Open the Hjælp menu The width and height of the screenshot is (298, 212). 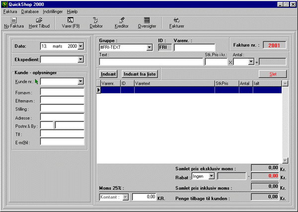pos(72,11)
